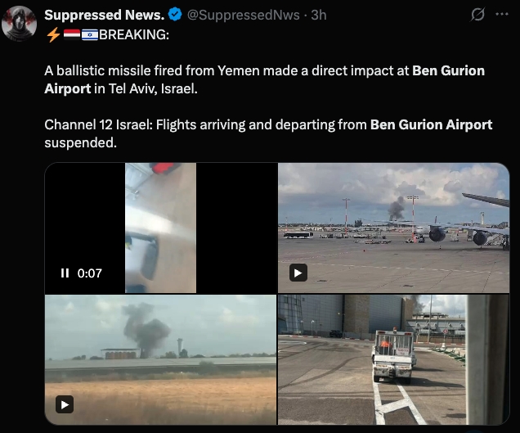The image size is (520, 433).
Task: Click the lightning bolt emoji
Action: pyautogui.click(x=53, y=34)
